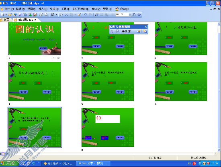This screenshot has height=167, width=221.
Task: Click the Paste clipboard icon
Action: (x=72, y=14)
